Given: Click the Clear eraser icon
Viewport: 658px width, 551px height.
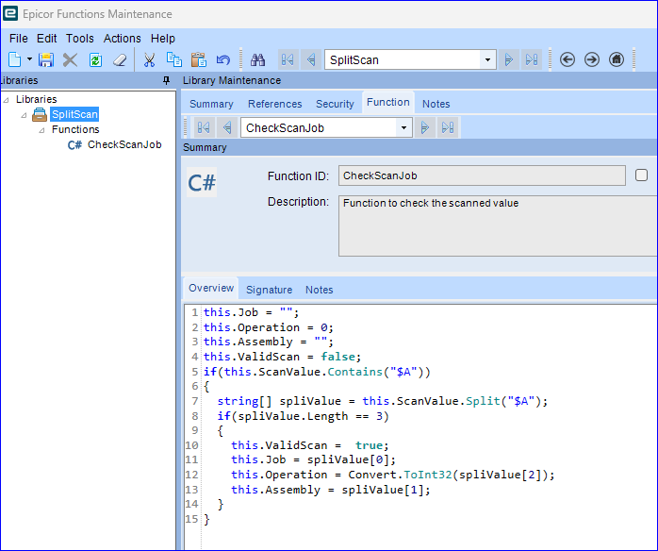Looking at the screenshot, I should [120, 59].
